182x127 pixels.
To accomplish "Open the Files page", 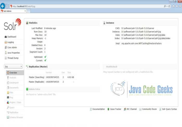I will [x=11, y=93].
